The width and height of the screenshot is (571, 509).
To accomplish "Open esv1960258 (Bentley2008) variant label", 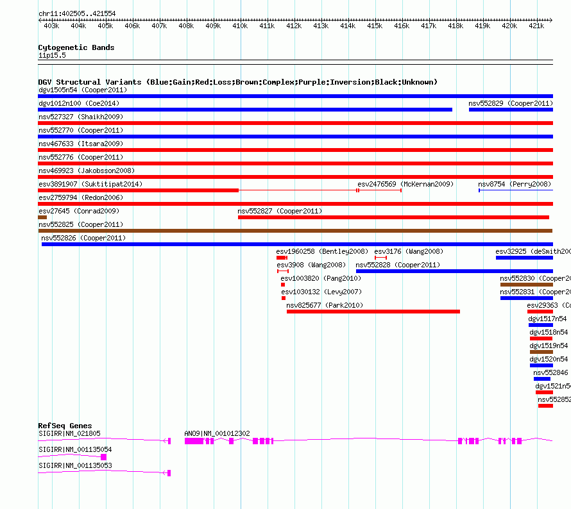I will point(322,251).
